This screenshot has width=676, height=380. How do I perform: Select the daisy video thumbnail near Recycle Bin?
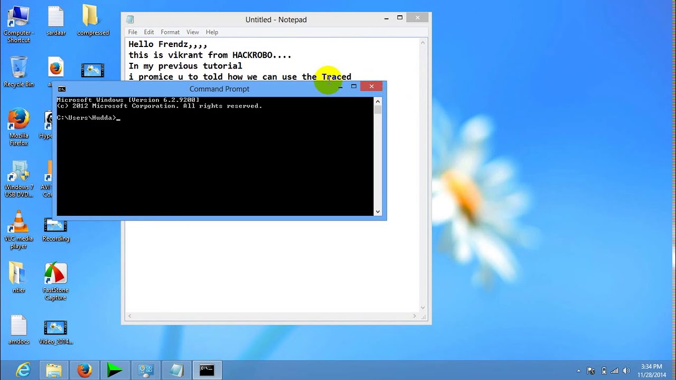[92, 70]
